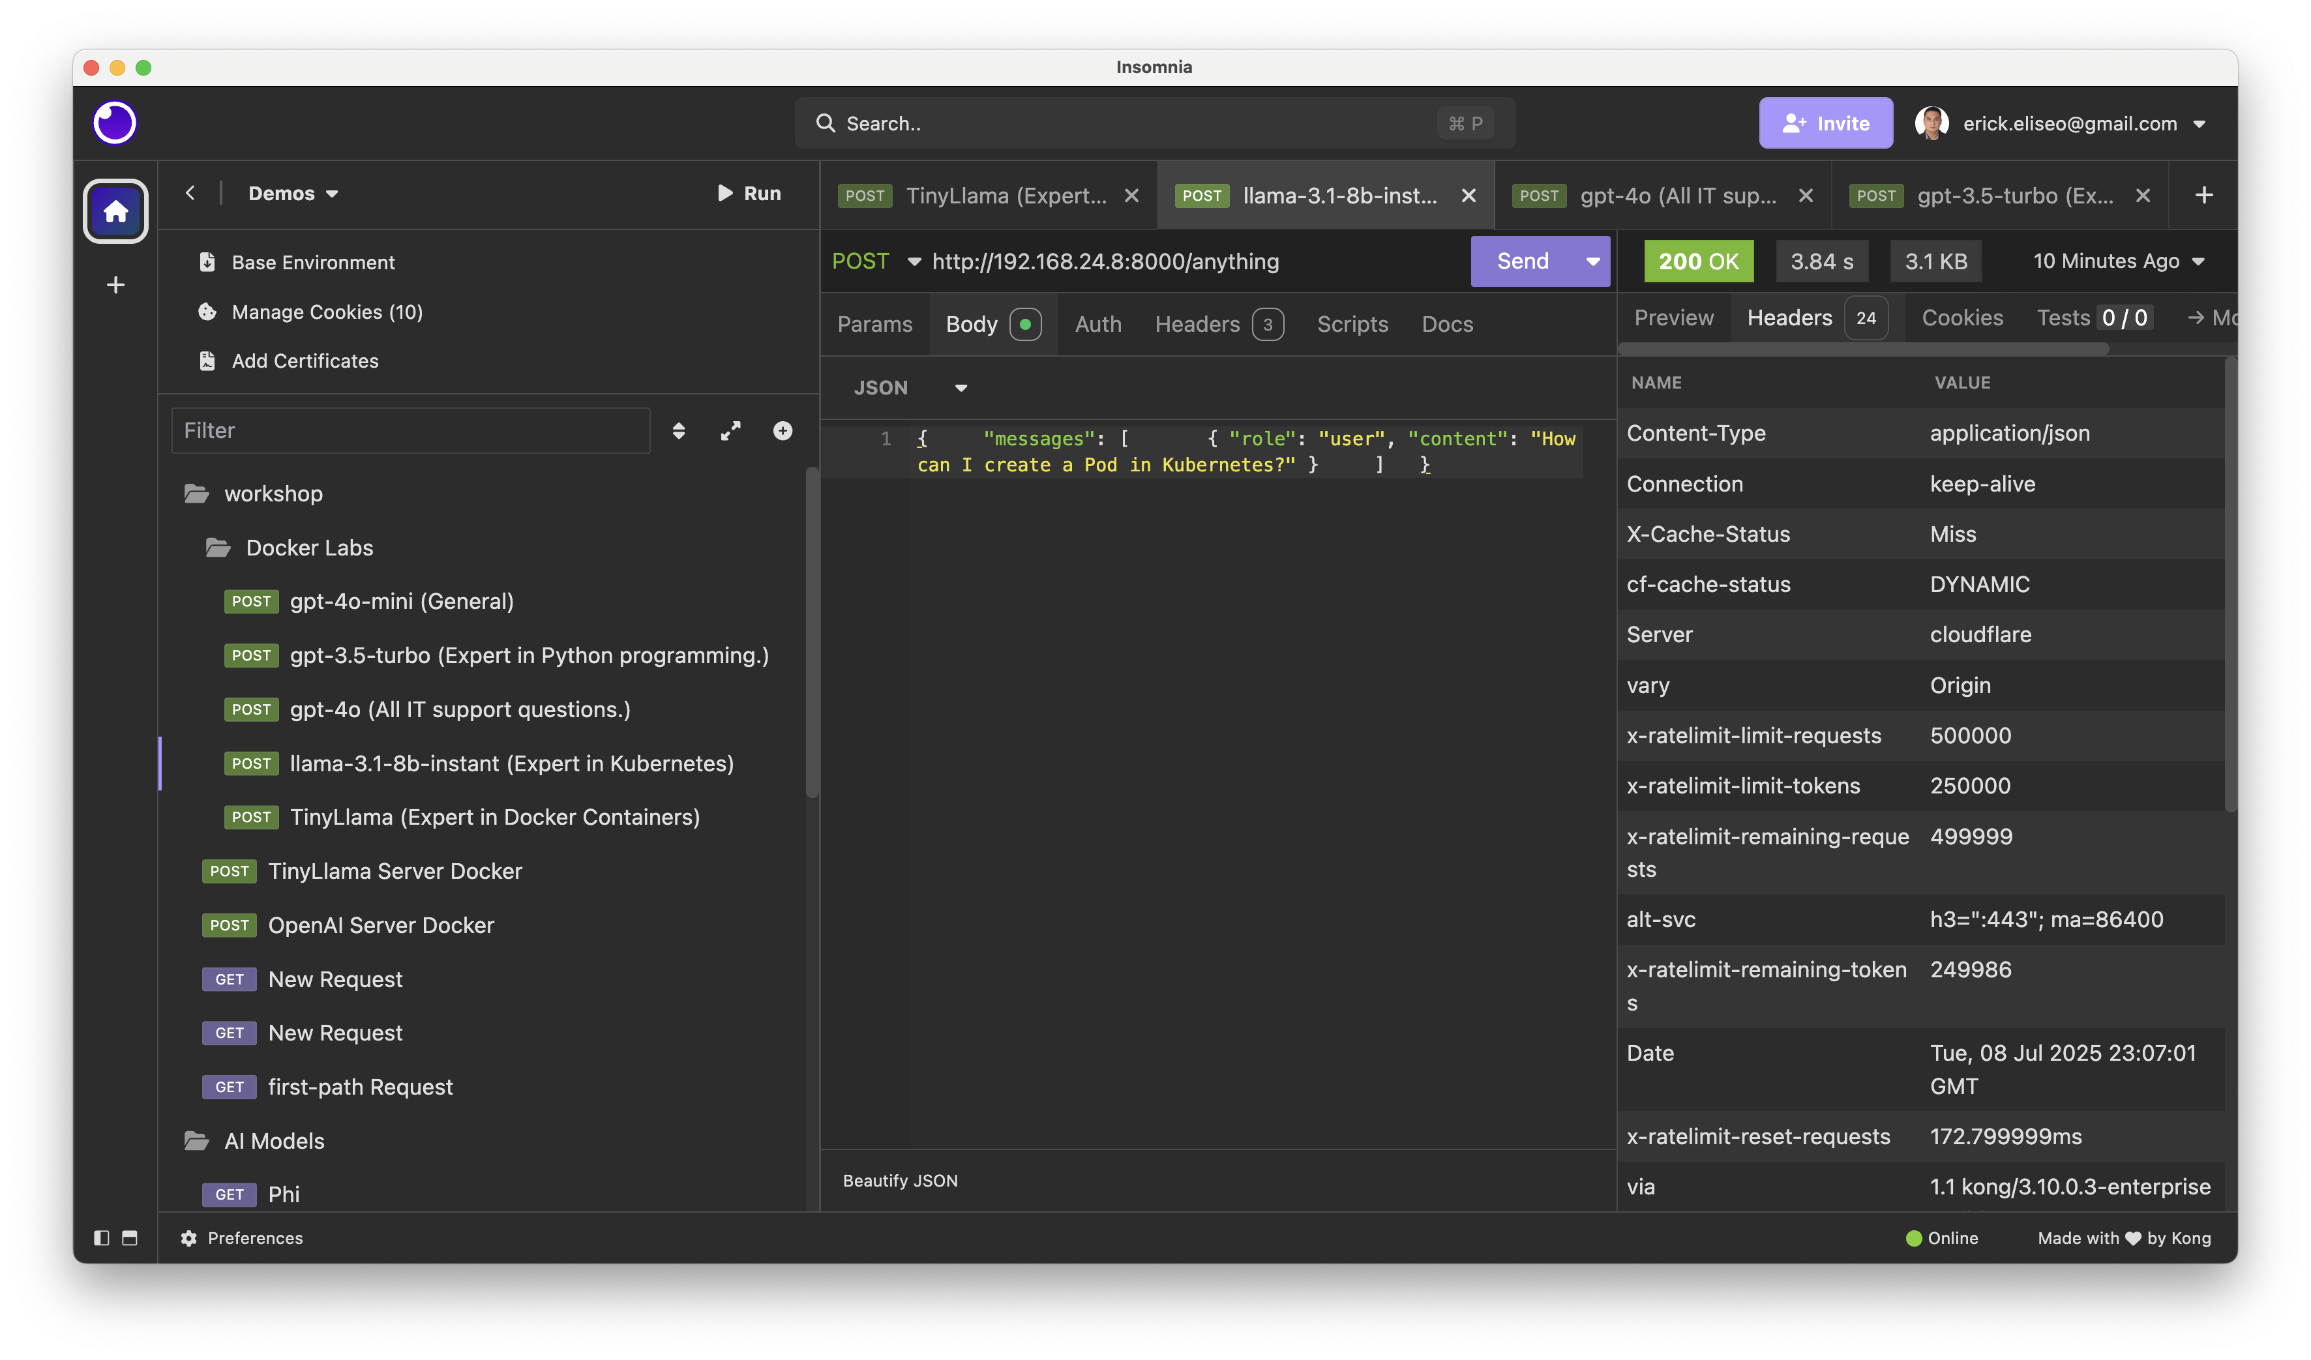Select TinyLlama Server Docker request
The width and height of the screenshot is (2311, 1360).
click(361, 871)
